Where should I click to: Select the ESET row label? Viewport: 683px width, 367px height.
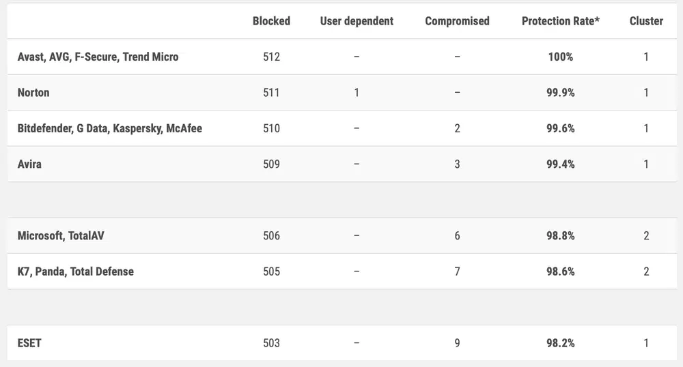coord(29,342)
